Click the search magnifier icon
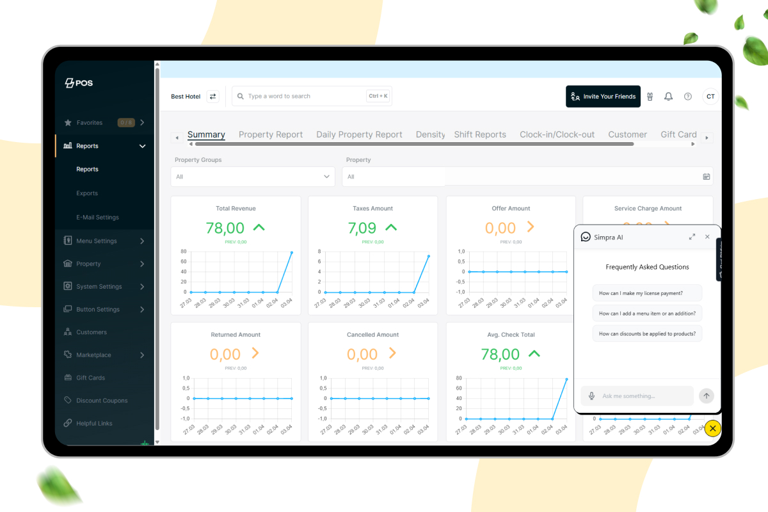The image size is (768, 512). [x=241, y=97]
